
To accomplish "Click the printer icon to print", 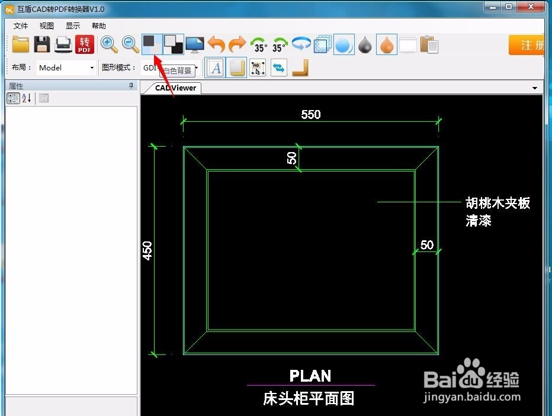I will point(63,44).
